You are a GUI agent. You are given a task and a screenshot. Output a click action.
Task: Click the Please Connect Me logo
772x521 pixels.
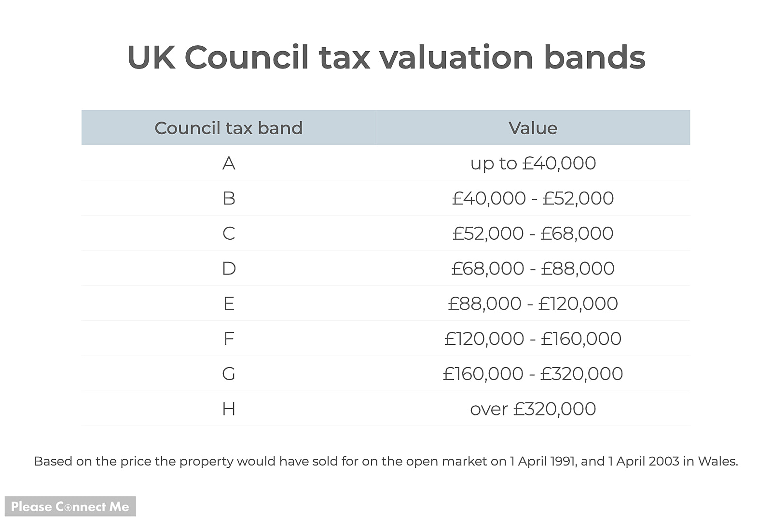tap(70, 507)
